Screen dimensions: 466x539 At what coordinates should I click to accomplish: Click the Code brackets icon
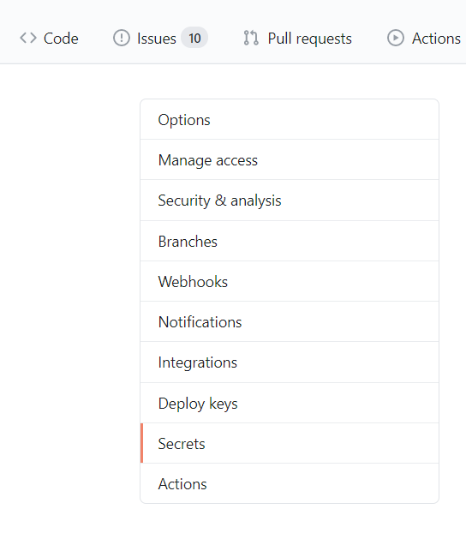27,39
